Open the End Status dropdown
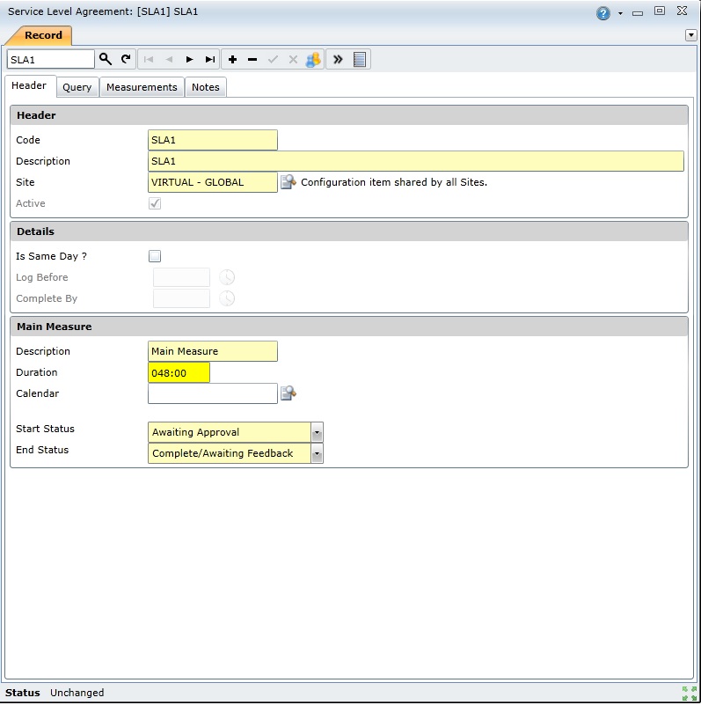Image resolution: width=701 pixels, height=705 pixels. [x=317, y=453]
